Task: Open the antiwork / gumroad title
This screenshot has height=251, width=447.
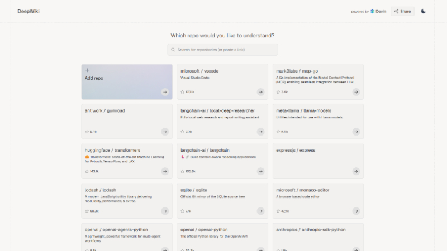Action: pos(104,110)
